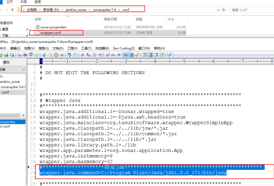This screenshot has height=186, width=274.
Task: Open the address bar history dropdown
Action: click(218, 10)
